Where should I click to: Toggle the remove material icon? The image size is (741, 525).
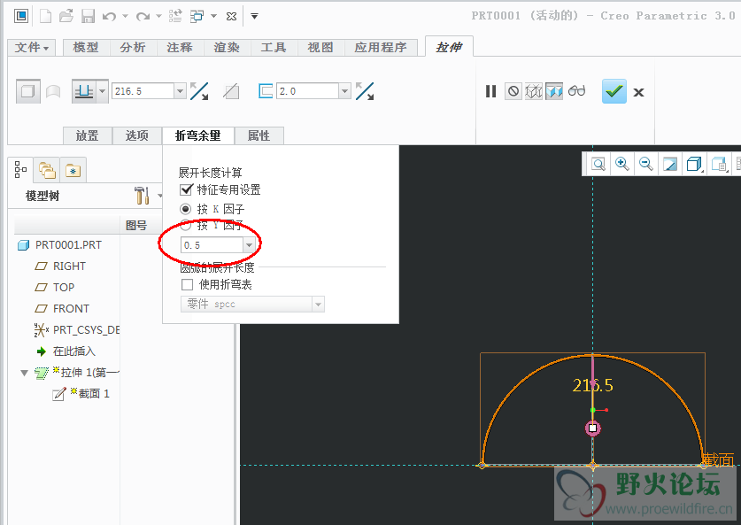[x=231, y=91]
